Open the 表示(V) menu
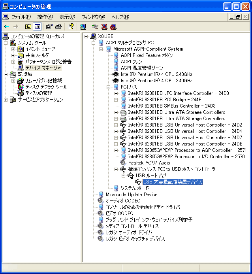The height and width of the screenshot is (274, 252). [67, 17]
